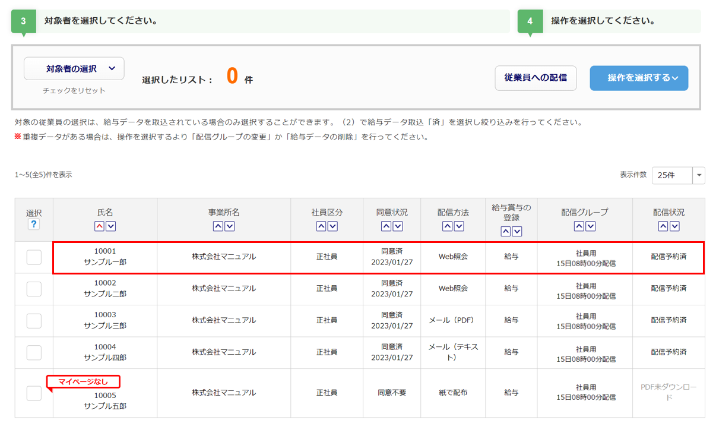Check the box for サンプル一郎

click(x=34, y=257)
